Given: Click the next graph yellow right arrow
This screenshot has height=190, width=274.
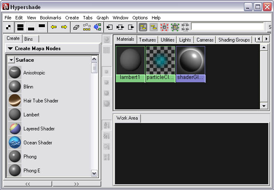Looking at the screenshot, I should coord(64,27).
